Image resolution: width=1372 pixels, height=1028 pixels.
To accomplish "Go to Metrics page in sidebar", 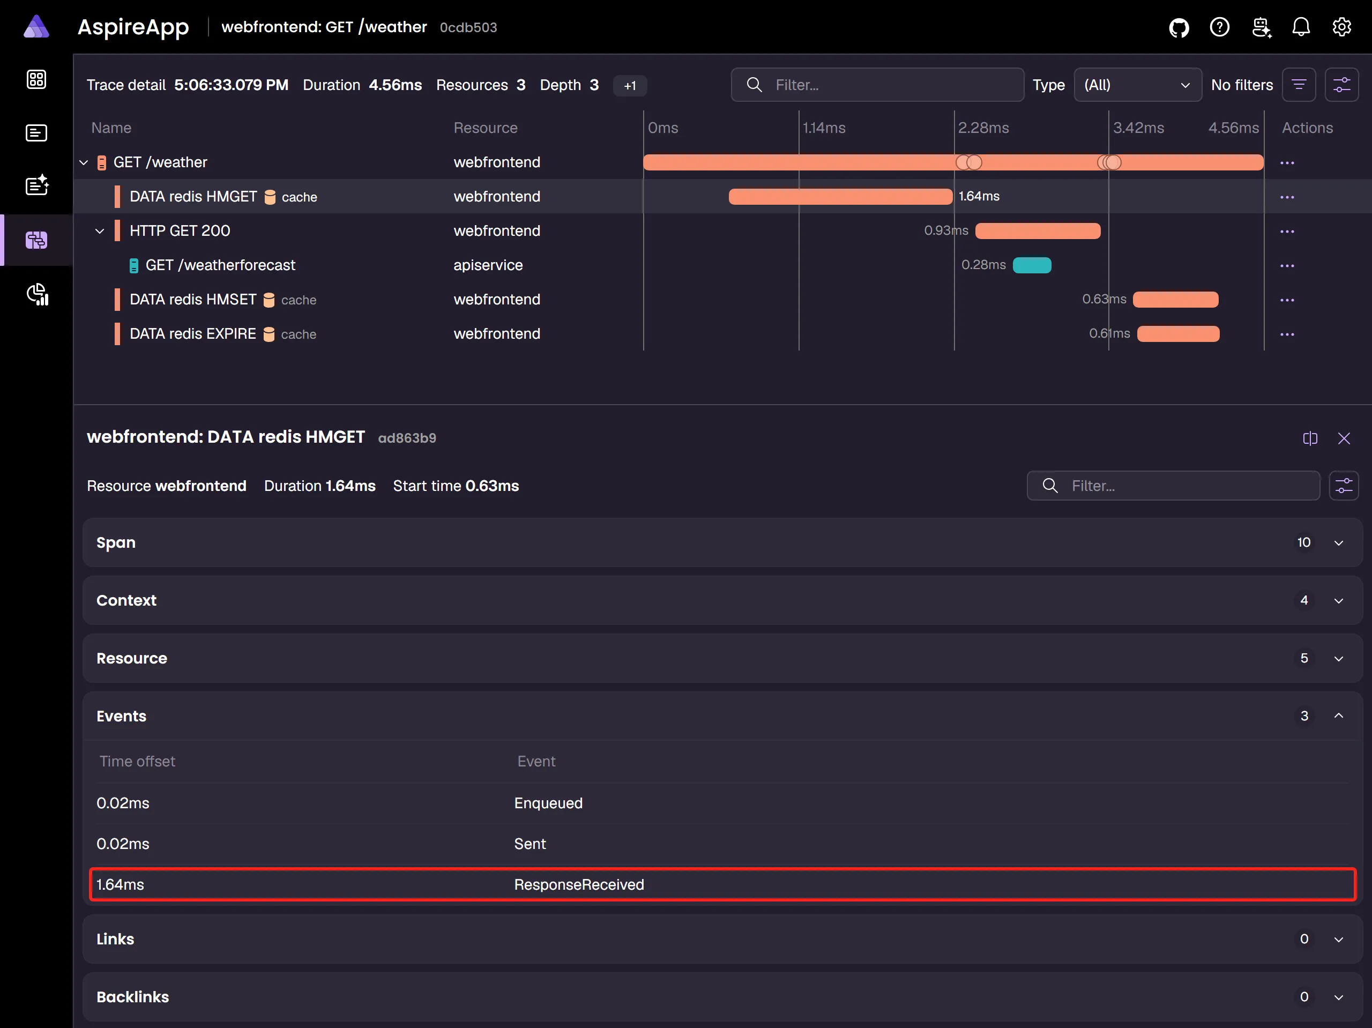I will click(x=37, y=294).
